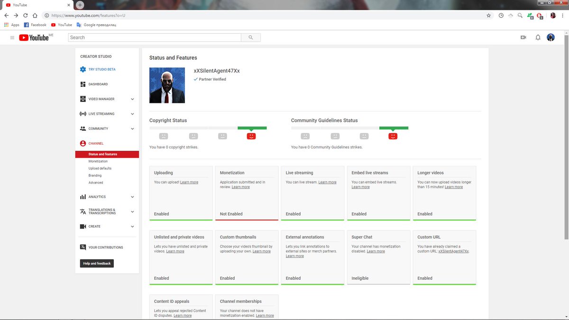Open a new browser tab
This screenshot has width=569, height=320.
point(80,5)
